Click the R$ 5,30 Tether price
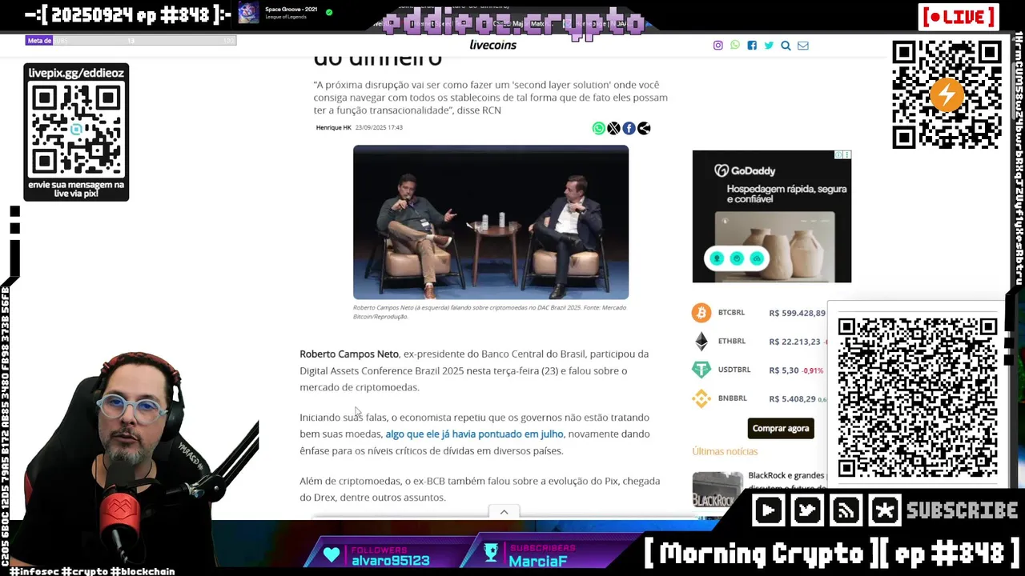This screenshot has width=1025, height=576. 784,370
